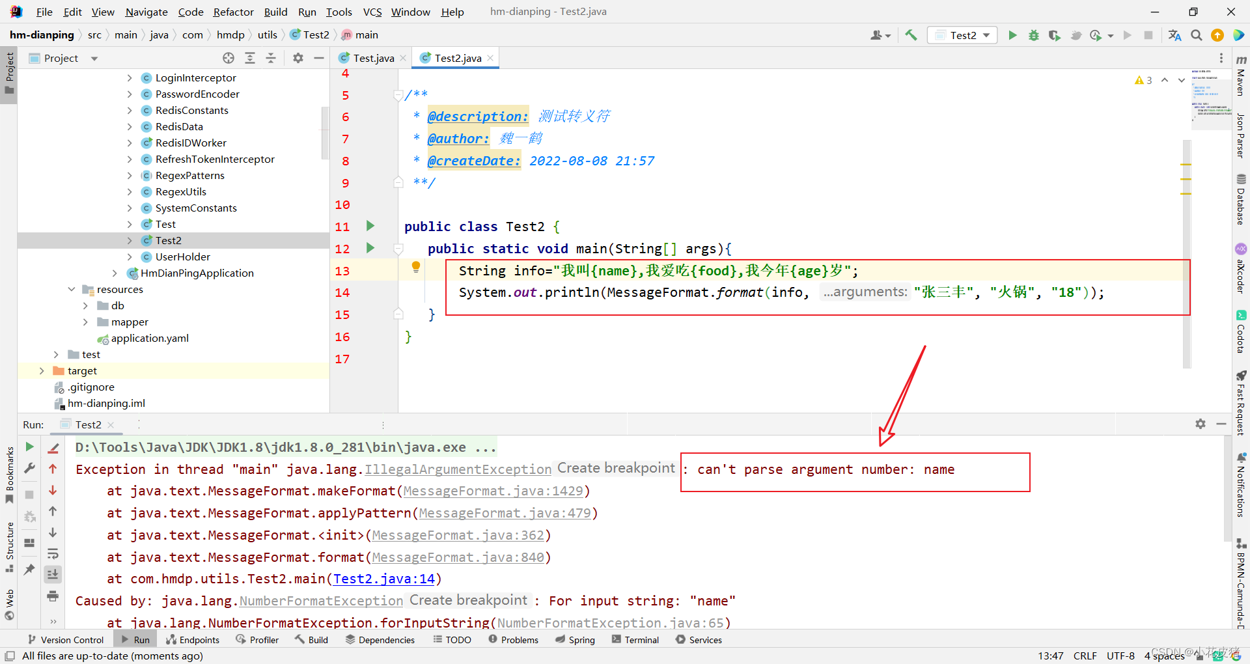The height and width of the screenshot is (664, 1250).
Task: Click the NumberFormatException link in console
Action: click(321, 601)
